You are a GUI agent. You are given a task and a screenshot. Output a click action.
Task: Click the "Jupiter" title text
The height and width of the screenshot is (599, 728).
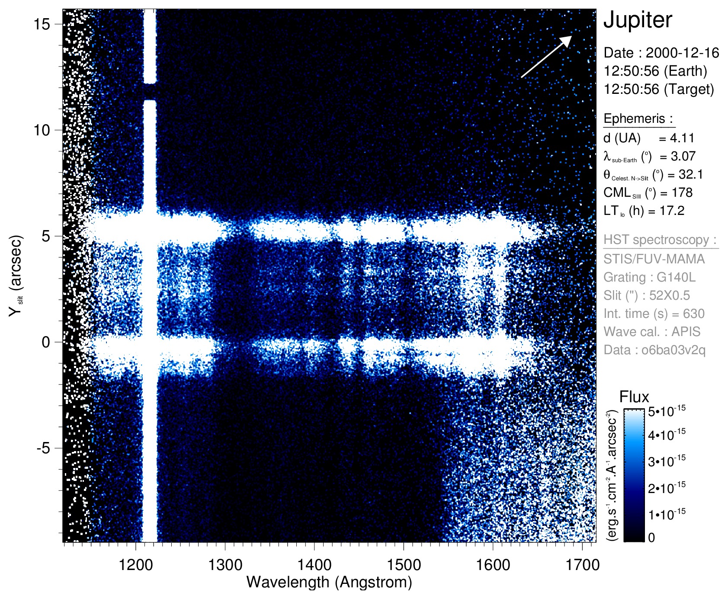pos(638,20)
